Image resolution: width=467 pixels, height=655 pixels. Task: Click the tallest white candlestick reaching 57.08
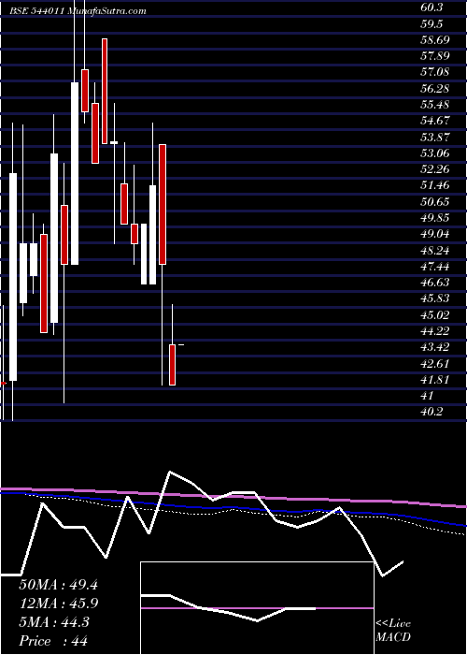75,173
